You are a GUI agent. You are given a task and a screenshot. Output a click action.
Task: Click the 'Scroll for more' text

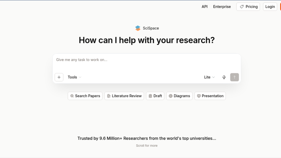[147, 146]
